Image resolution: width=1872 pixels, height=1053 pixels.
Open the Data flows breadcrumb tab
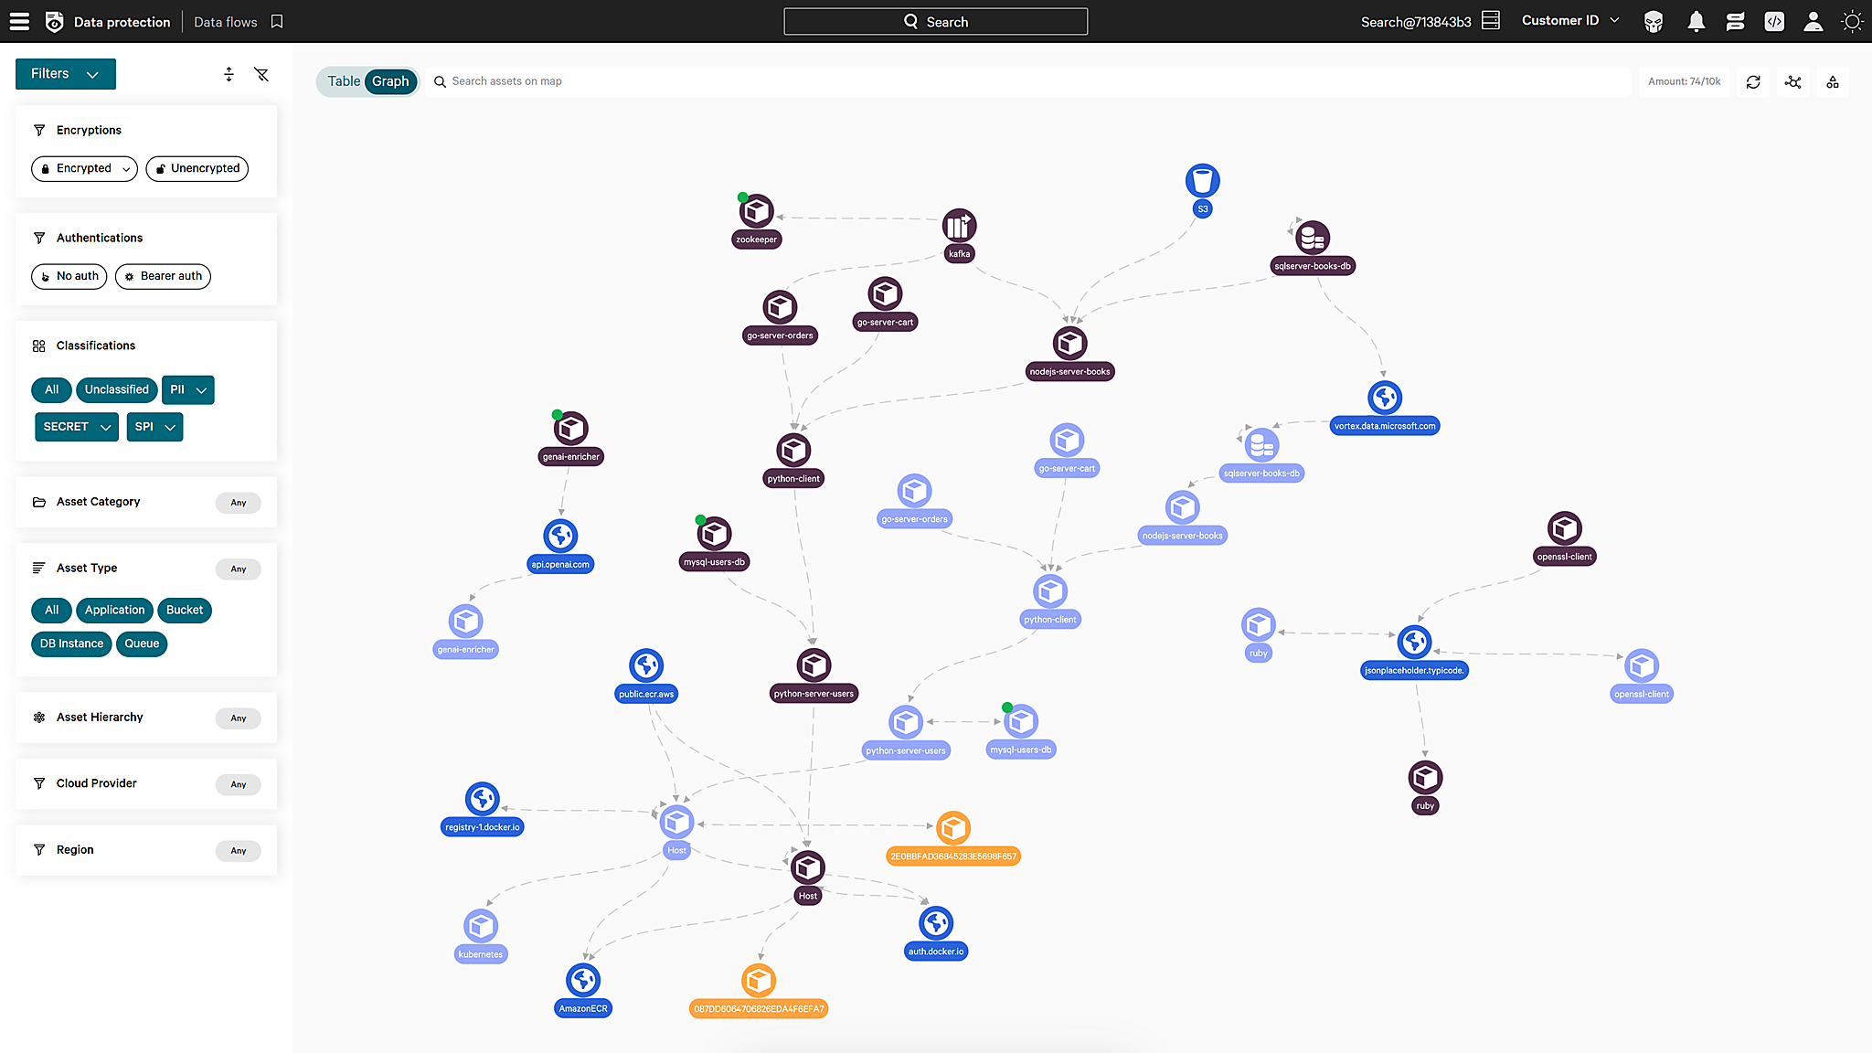pos(225,22)
